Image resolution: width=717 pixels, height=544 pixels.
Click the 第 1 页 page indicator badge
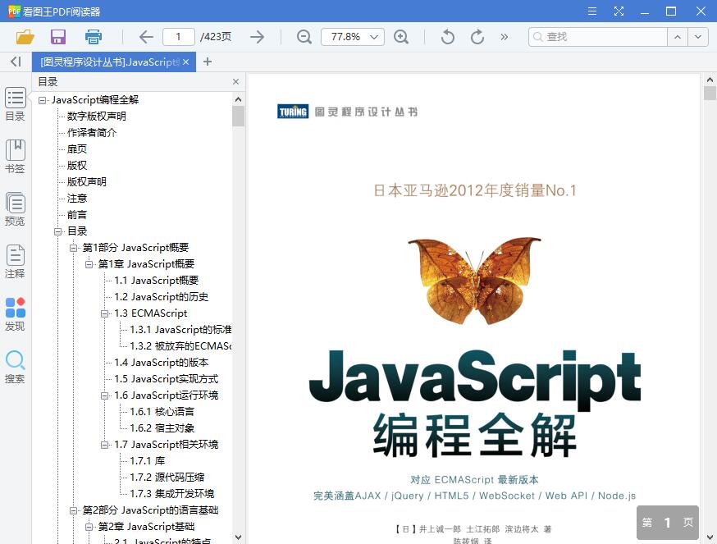click(x=668, y=523)
